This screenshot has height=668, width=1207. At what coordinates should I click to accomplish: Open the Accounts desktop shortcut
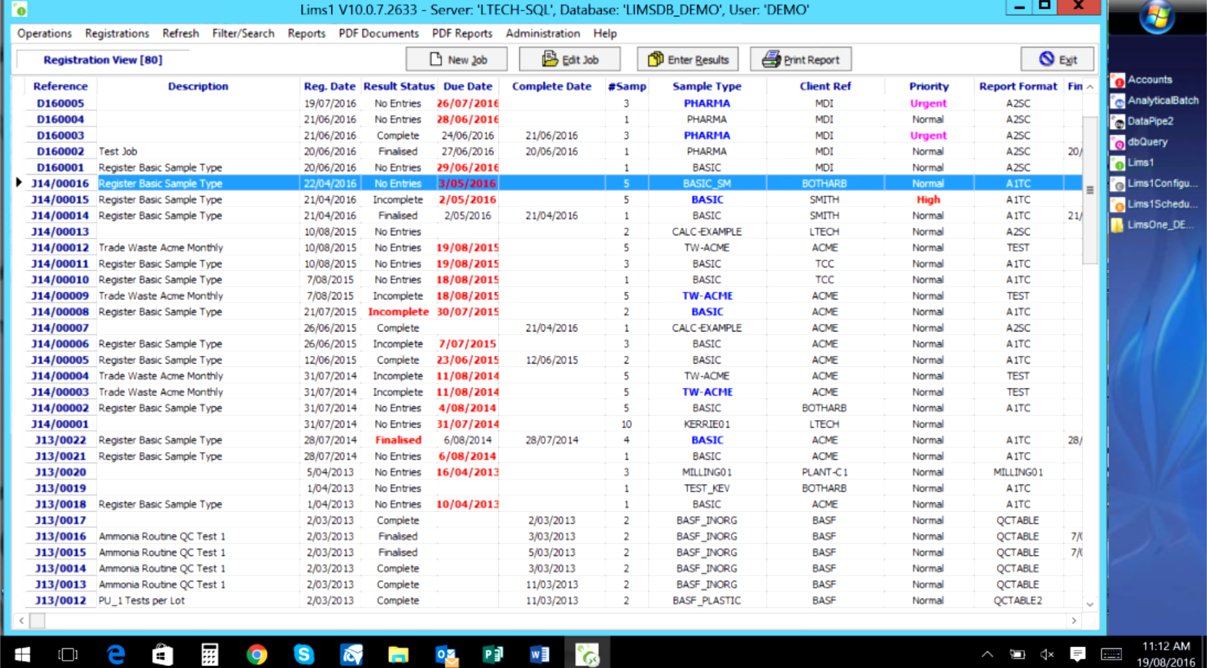click(x=1142, y=80)
